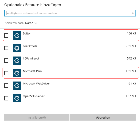
Task: Click the Grafiktools feature name
Action: (30, 46)
